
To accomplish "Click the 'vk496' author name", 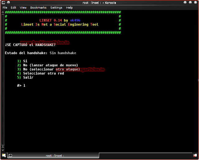I will (75, 20).
